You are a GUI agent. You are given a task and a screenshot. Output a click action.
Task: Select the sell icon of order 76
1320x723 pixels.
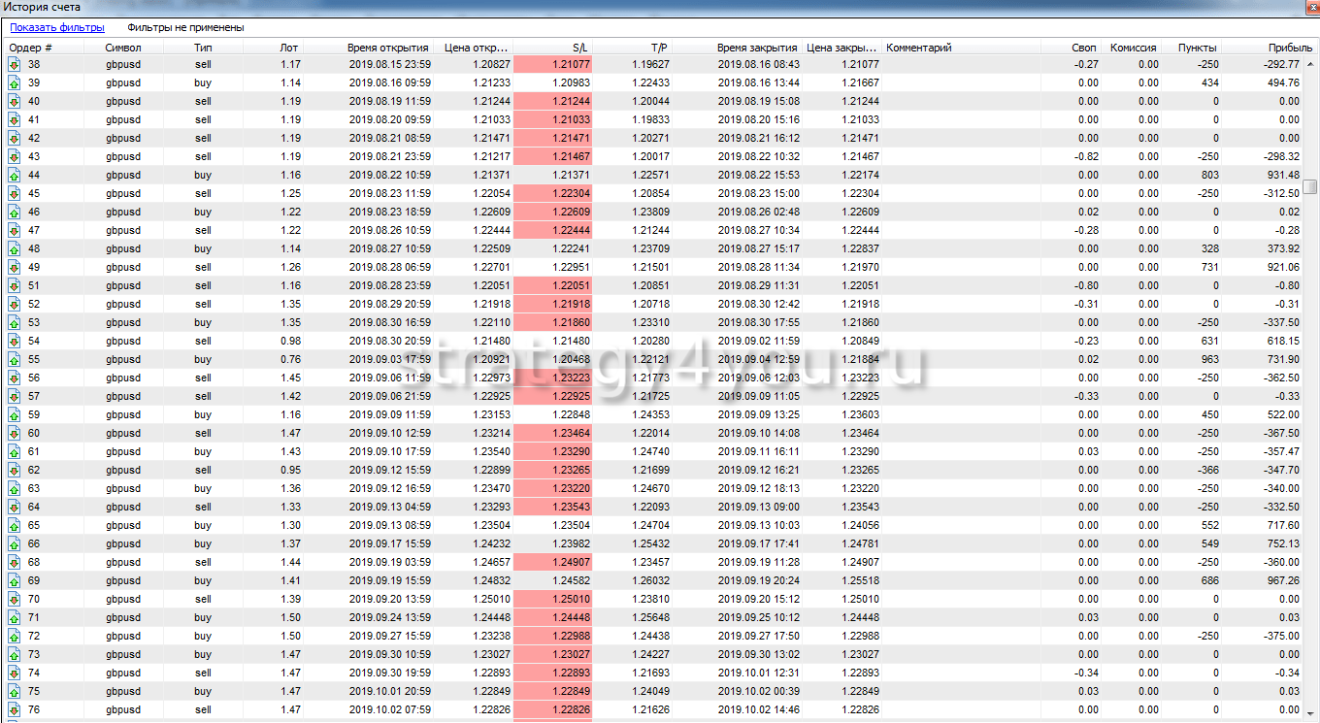pyautogui.click(x=15, y=710)
